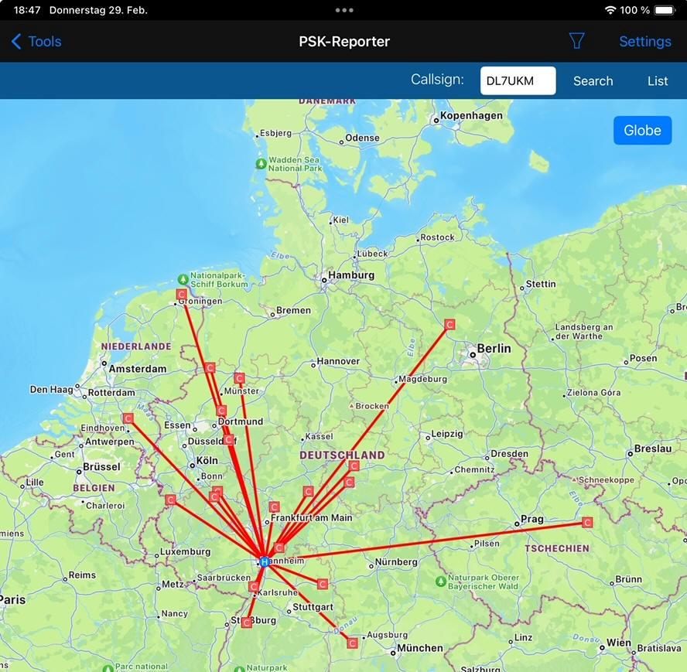Tap the three-dot multitasking indicator
Screen dimensions: 687x672
click(x=344, y=10)
